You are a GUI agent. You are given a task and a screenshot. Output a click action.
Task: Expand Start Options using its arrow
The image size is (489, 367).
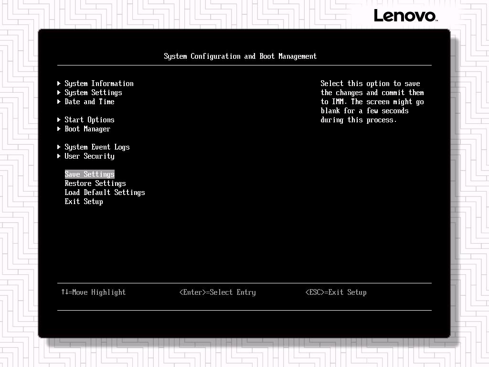click(x=59, y=120)
